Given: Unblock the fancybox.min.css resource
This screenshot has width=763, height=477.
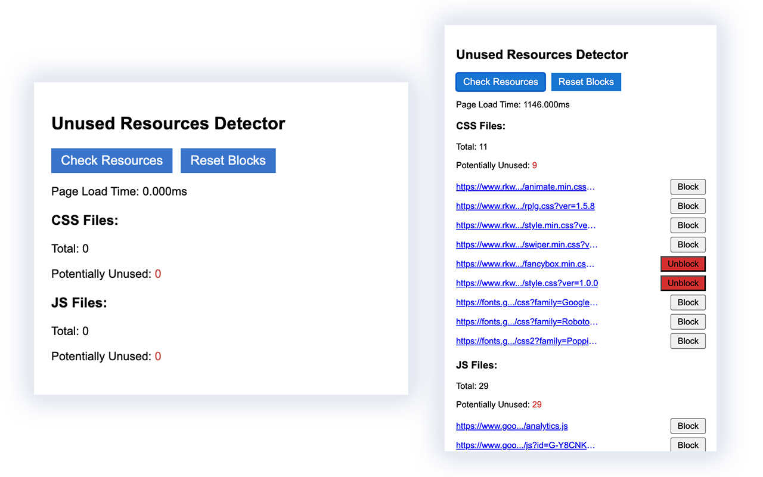Looking at the screenshot, I should click(x=683, y=264).
